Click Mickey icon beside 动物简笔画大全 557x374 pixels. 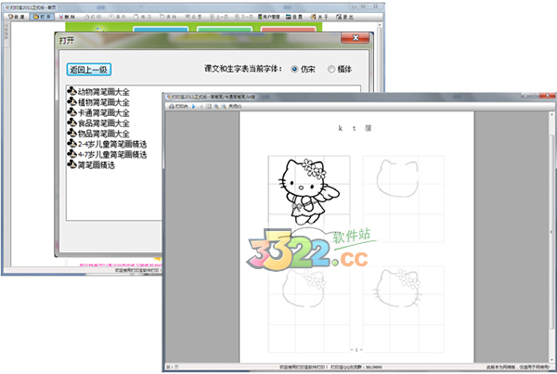pyautogui.click(x=71, y=91)
